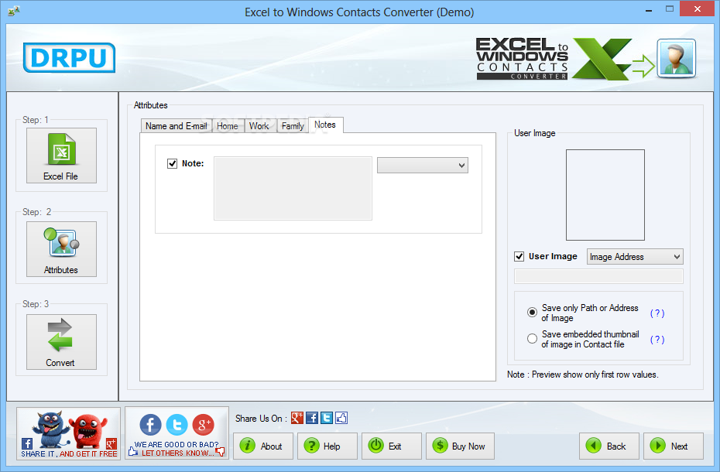Click the green Excel X logo
The image size is (720, 472).
tap(602, 59)
